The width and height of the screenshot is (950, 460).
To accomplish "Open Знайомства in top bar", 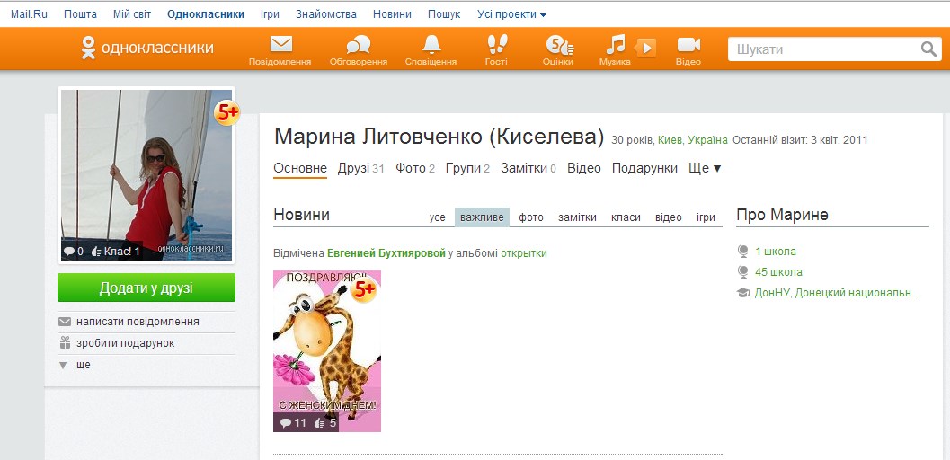I will click(326, 13).
